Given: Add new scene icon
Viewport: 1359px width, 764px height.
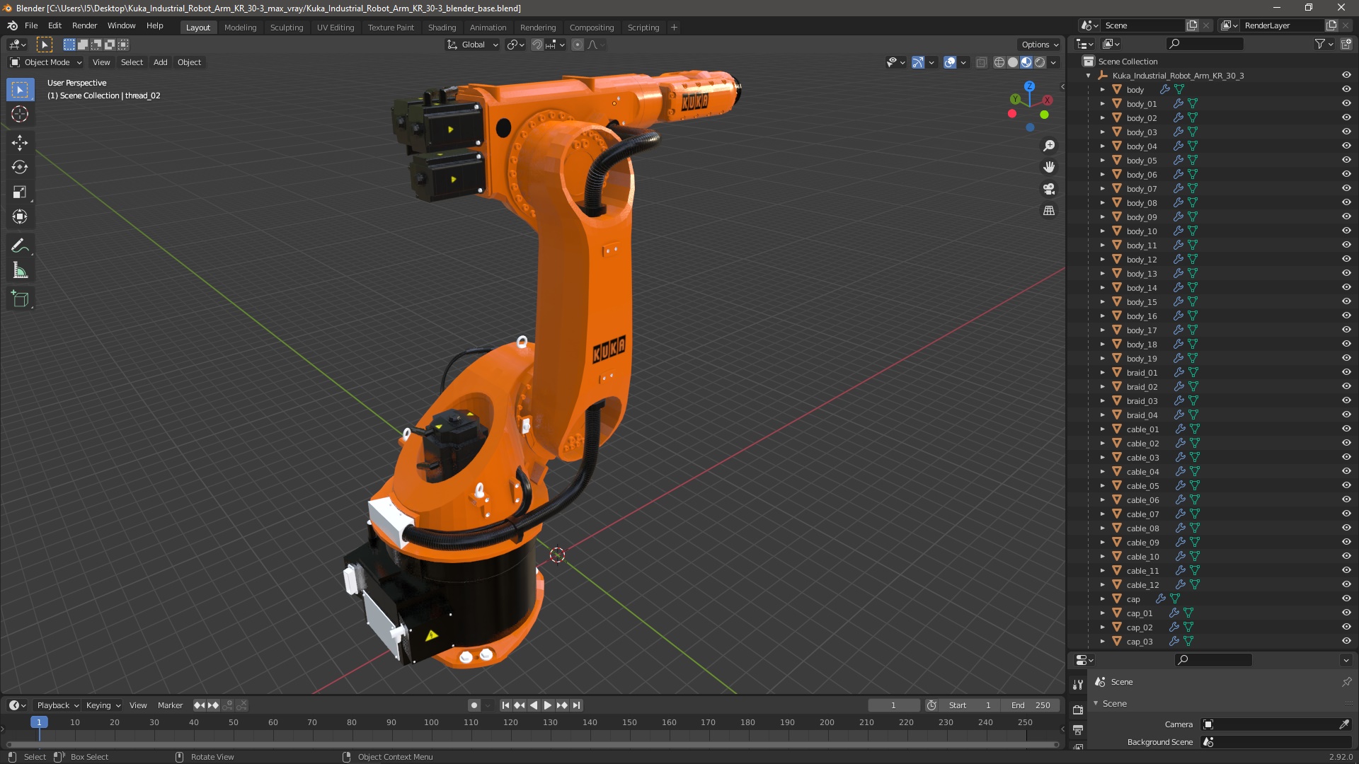Looking at the screenshot, I should point(1192,25).
